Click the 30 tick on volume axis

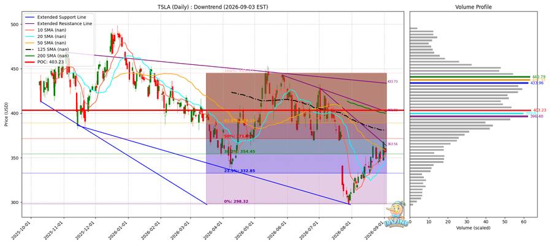467,222
